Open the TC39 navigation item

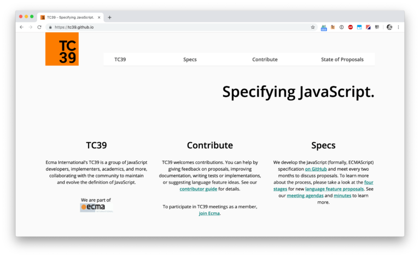120,60
